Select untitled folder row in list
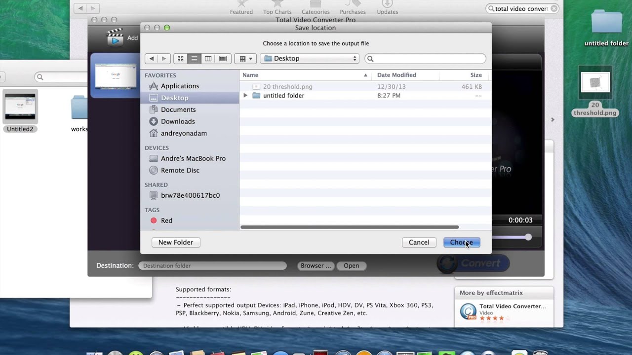632x355 pixels. [365, 95]
